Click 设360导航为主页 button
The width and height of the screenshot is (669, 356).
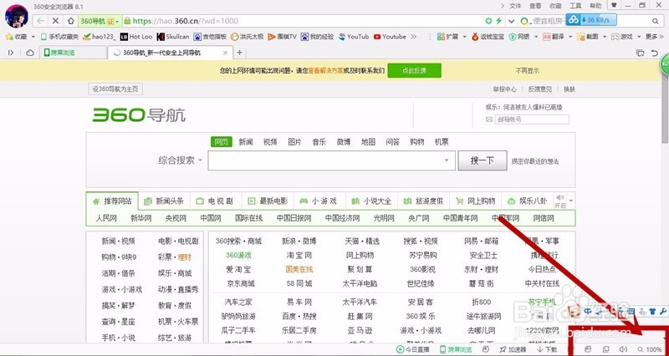click(x=115, y=89)
